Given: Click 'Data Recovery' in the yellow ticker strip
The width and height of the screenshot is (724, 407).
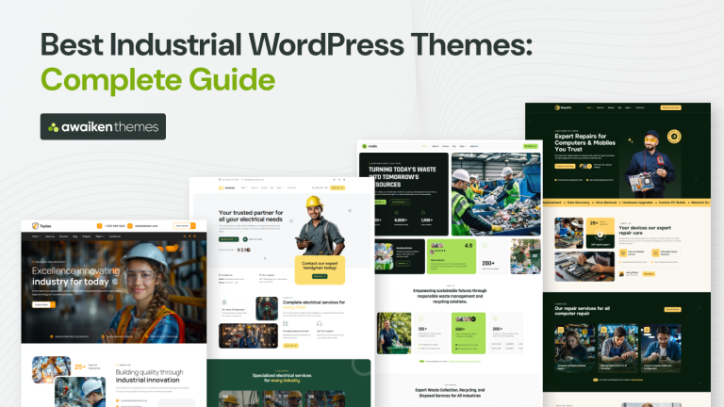Looking at the screenshot, I should [578, 203].
